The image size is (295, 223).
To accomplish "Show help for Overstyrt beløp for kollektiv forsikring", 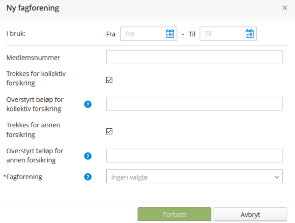I will tap(87, 104).
